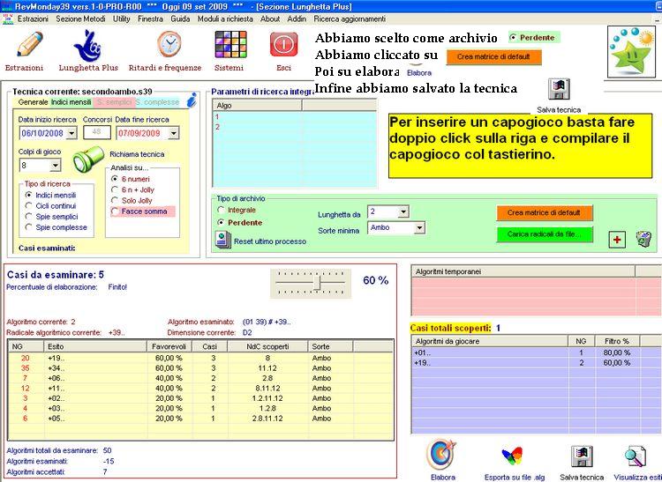Click the Elabora target icon at bottom
This screenshot has height=482, width=662.
coord(441,454)
